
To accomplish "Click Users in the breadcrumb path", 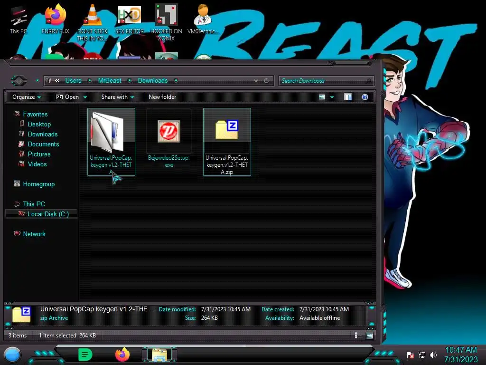I will point(73,81).
